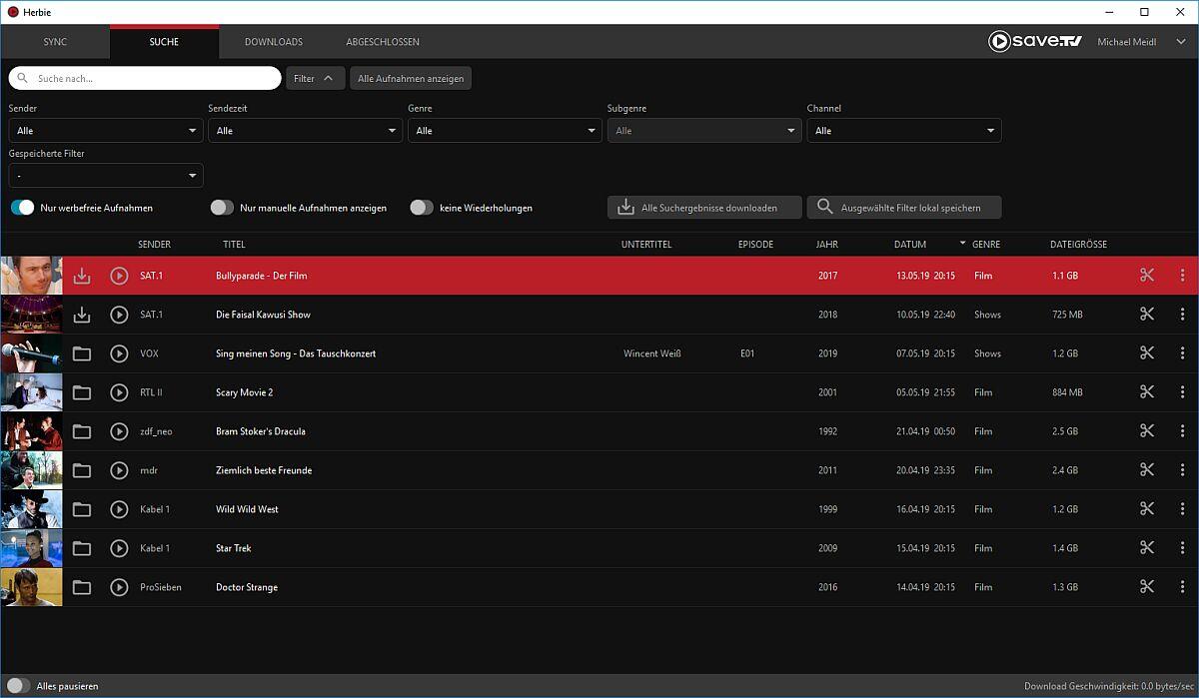The width and height of the screenshot is (1199, 698).
Task: Open folder icon for Scary Movie 2
Action: (82, 392)
